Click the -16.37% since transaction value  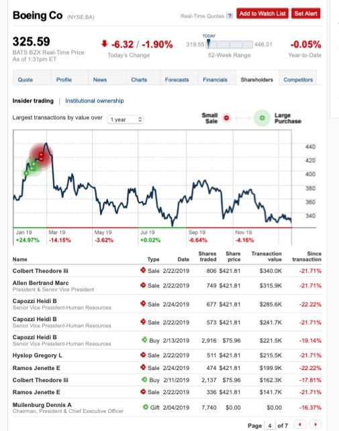(310, 408)
